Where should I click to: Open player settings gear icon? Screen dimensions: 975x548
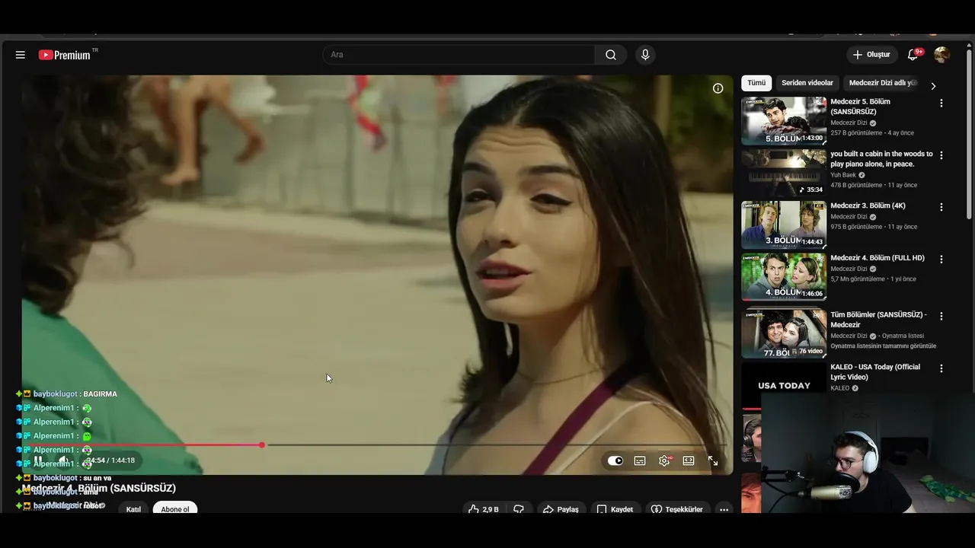click(x=665, y=460)
